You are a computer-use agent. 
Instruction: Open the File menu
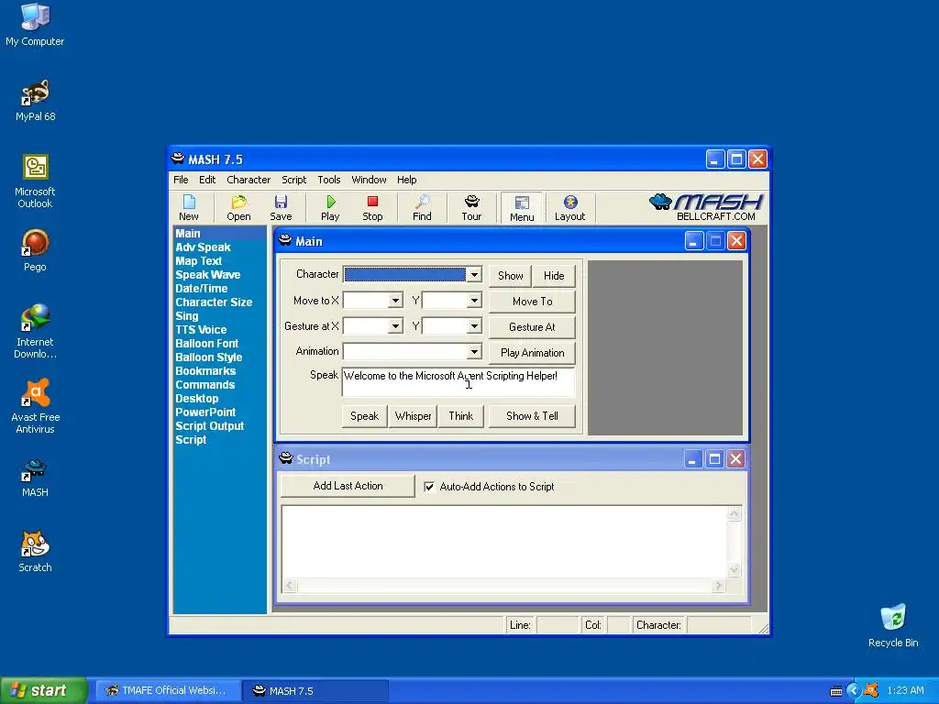[x=181, y=180]
